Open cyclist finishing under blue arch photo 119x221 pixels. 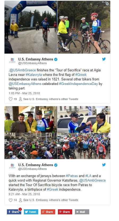pyautogui.click(x=31, y=27)
